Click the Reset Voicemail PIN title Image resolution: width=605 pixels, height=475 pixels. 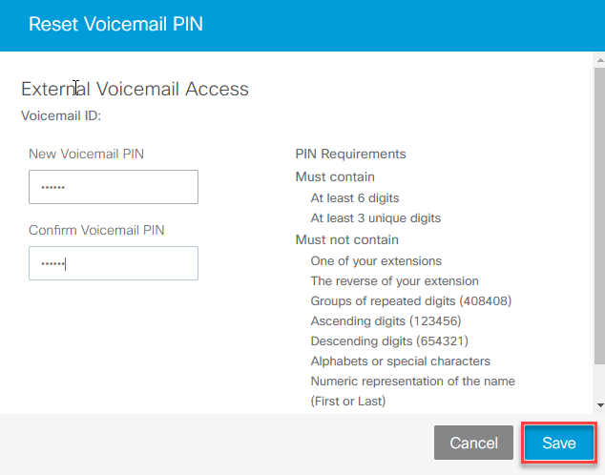[x=115, y=25]
